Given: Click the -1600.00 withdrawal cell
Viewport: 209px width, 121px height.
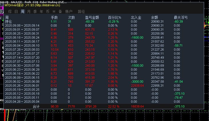Looking at the screenshot, I should pos(137,37).
